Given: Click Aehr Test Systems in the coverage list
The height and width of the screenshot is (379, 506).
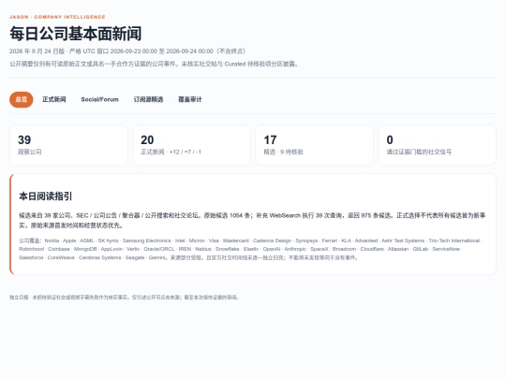Looking at the screenshot, I should click(403, 241).
